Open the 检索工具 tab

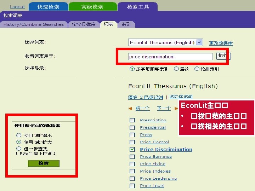[138, 7]
